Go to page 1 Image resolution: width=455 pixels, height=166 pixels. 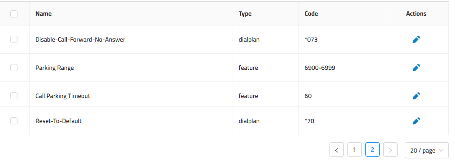pyautogui.click(x=355, y=150)
